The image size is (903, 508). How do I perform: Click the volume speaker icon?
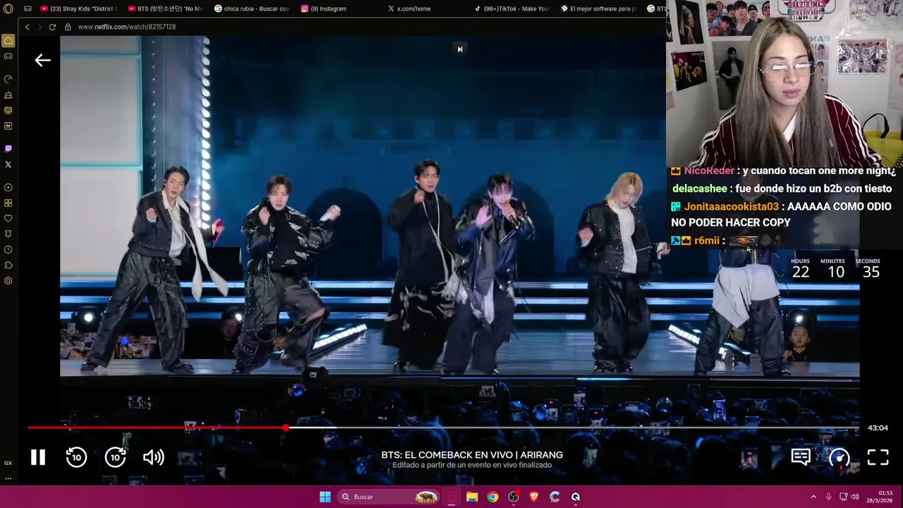click(x=153, y=457)
